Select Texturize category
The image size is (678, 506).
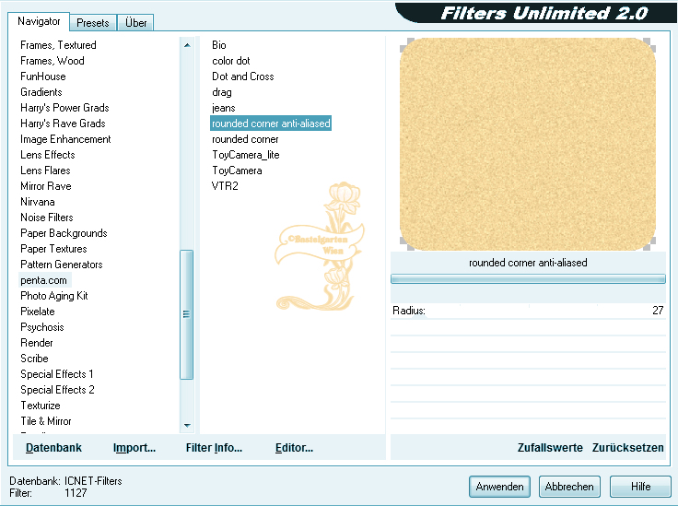tap(41, 406)
